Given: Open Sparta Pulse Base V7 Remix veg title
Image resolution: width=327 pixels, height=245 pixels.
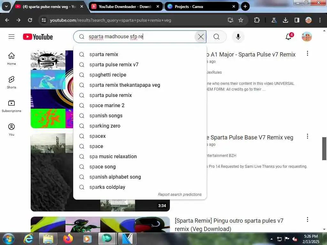Looking at the screenshot, I should coord(250,137).
